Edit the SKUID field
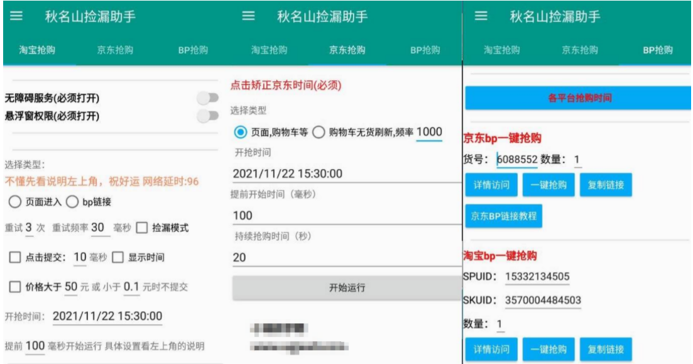Screen dimensions: 693x364 (x=543, y=301)
